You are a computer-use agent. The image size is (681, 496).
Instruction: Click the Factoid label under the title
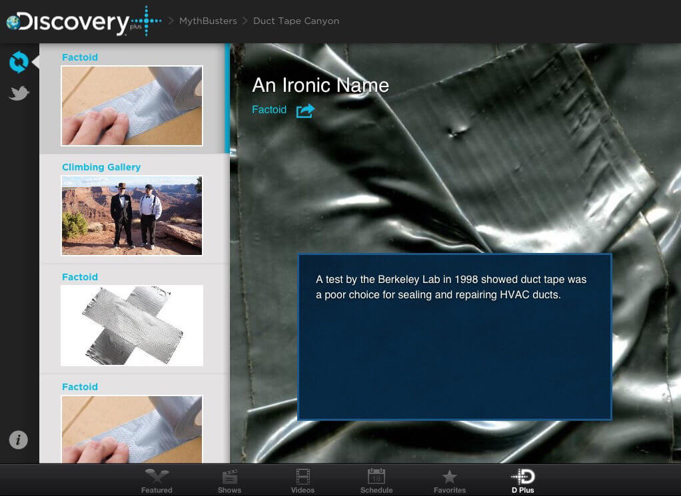(x=269, y=110)
